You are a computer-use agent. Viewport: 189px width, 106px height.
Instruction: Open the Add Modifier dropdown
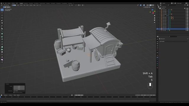(x=173, y=42)
